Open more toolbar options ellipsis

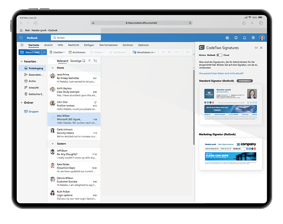coord(188,52)
